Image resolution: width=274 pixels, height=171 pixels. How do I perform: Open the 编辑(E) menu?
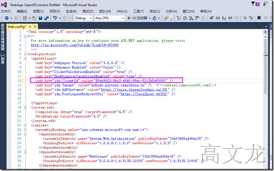tap(22, 11)
